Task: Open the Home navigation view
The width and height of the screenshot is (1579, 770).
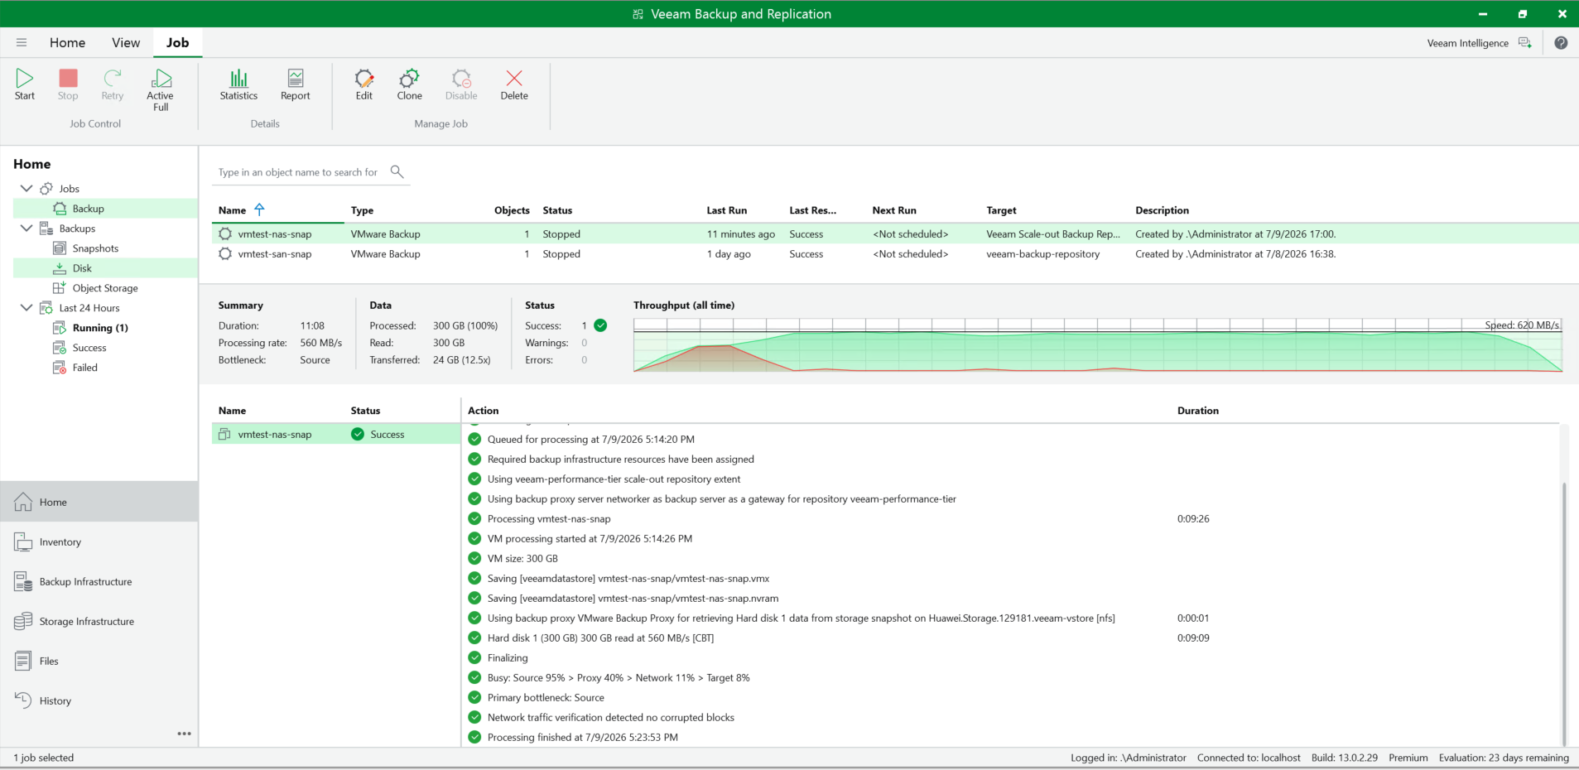Action: click(99, 502)
